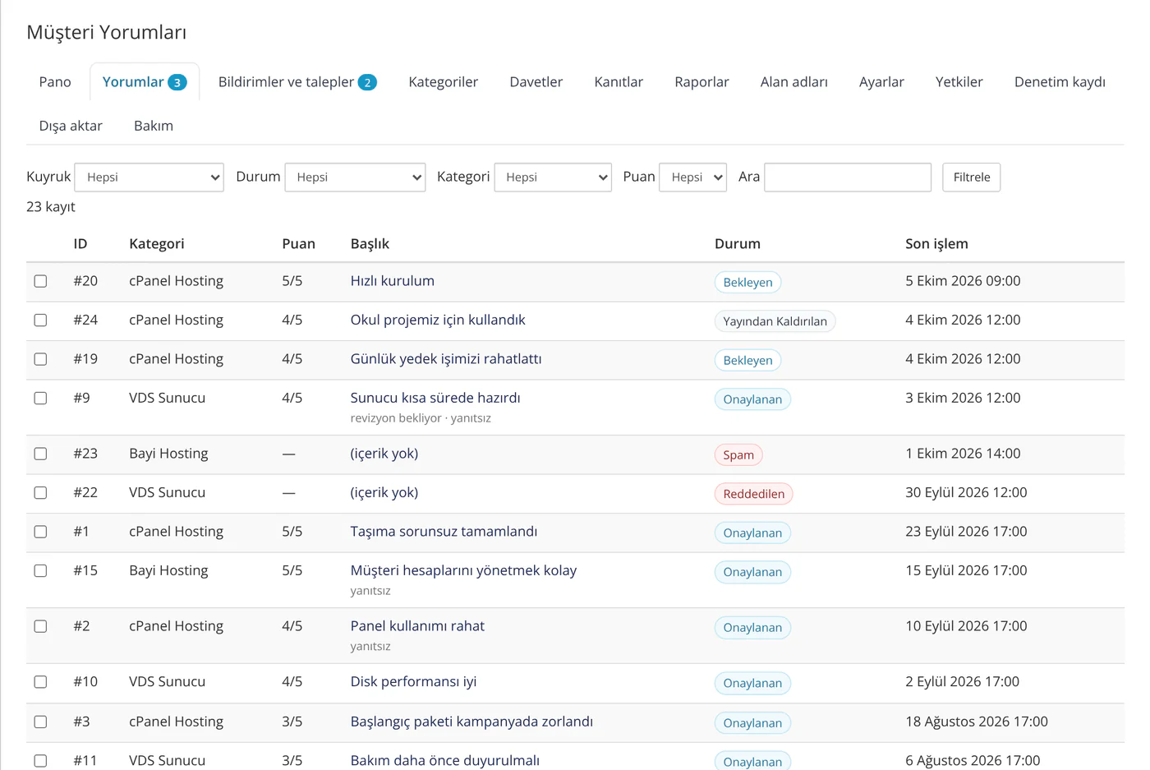
Task: Open the review Okul projemiz için kullandık
Action: [x=438, y=320]
